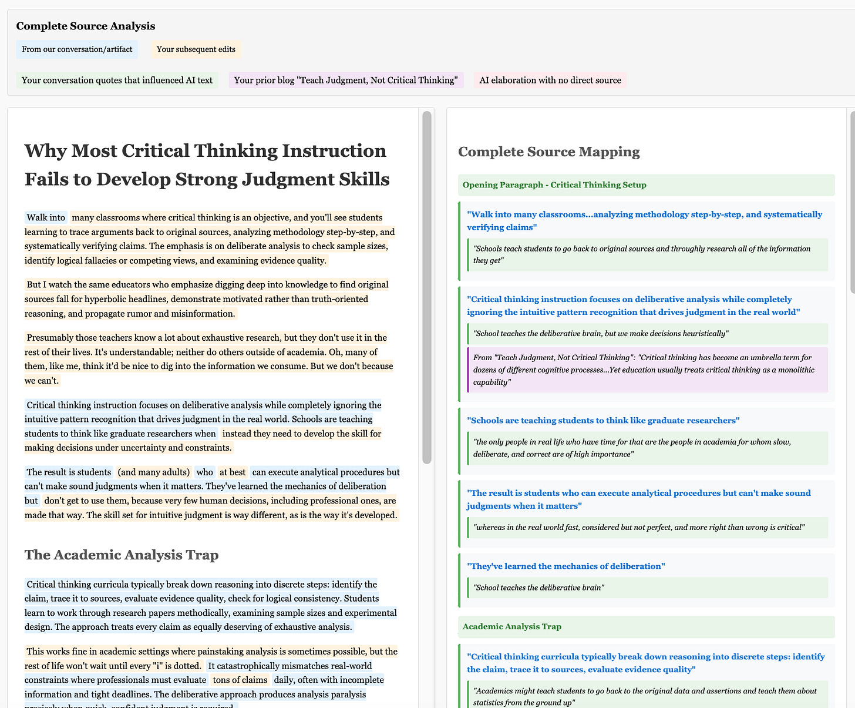Click short green quote 'School teaches the deliberative brain'

point(648,588)
